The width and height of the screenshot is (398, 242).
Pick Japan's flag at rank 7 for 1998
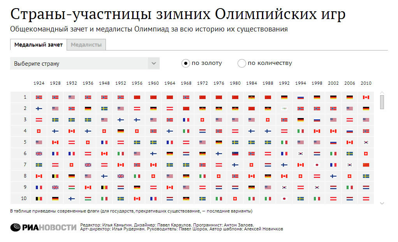pos(317,165)
